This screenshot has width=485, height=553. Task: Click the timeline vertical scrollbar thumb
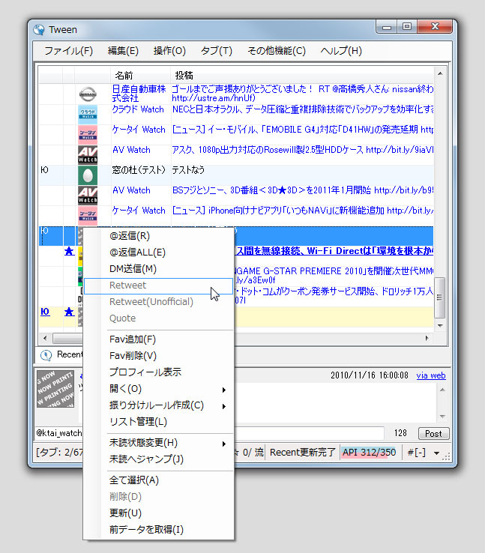point(440,297)
